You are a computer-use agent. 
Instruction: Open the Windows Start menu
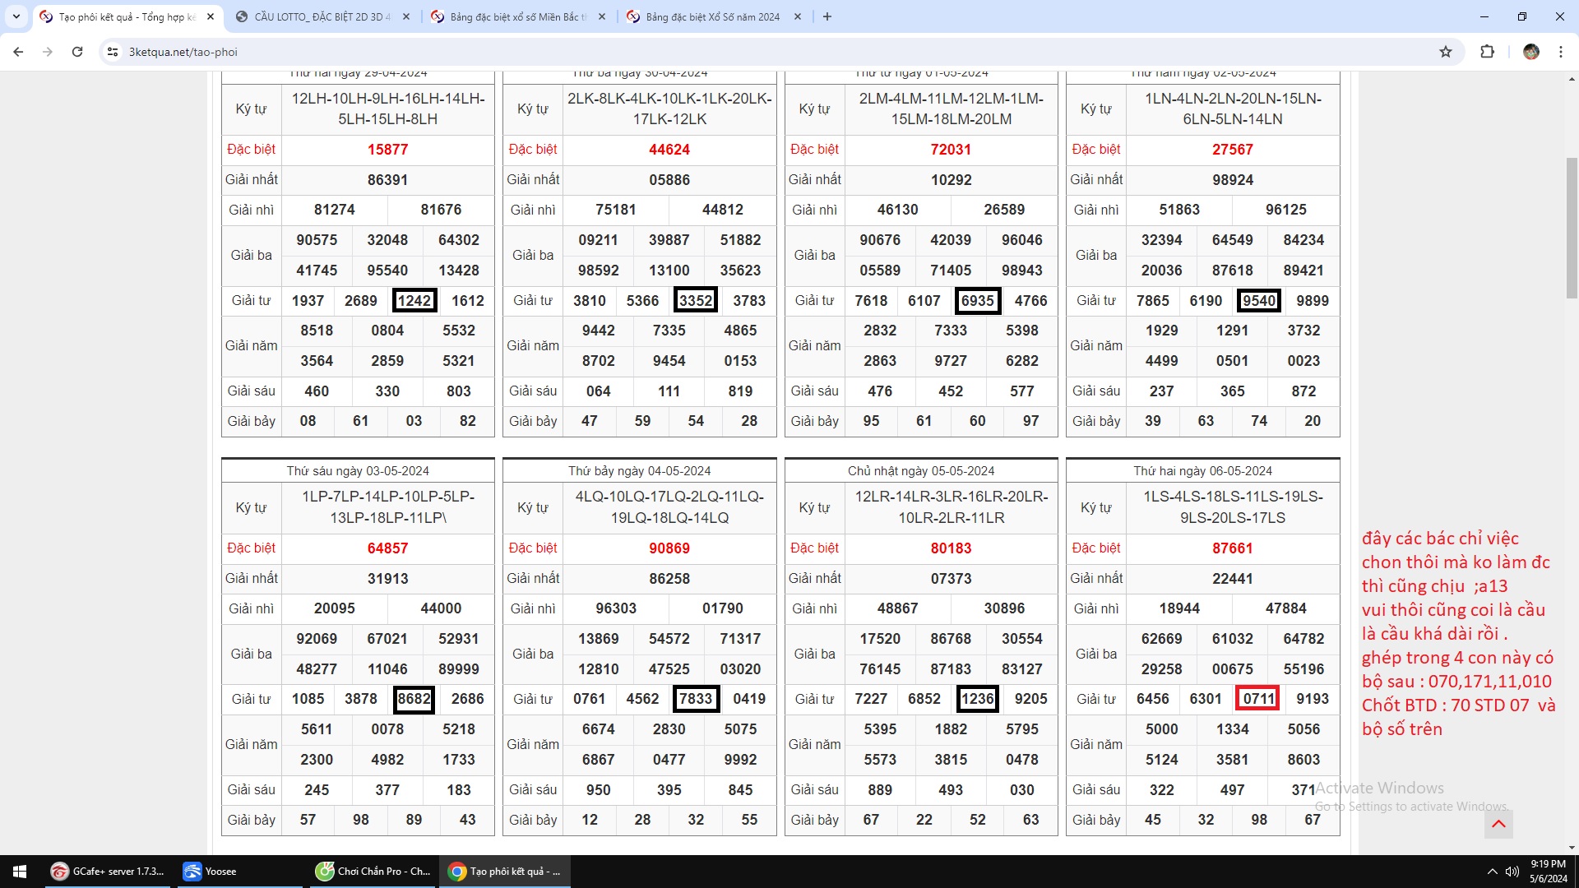pyautogui.click(x=20, y=872)
